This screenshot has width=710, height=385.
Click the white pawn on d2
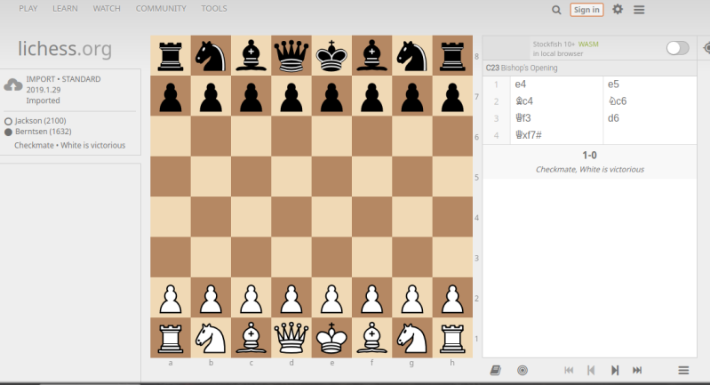(291, 298)
